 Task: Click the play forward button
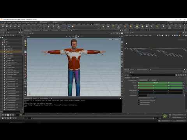(11, 115)
